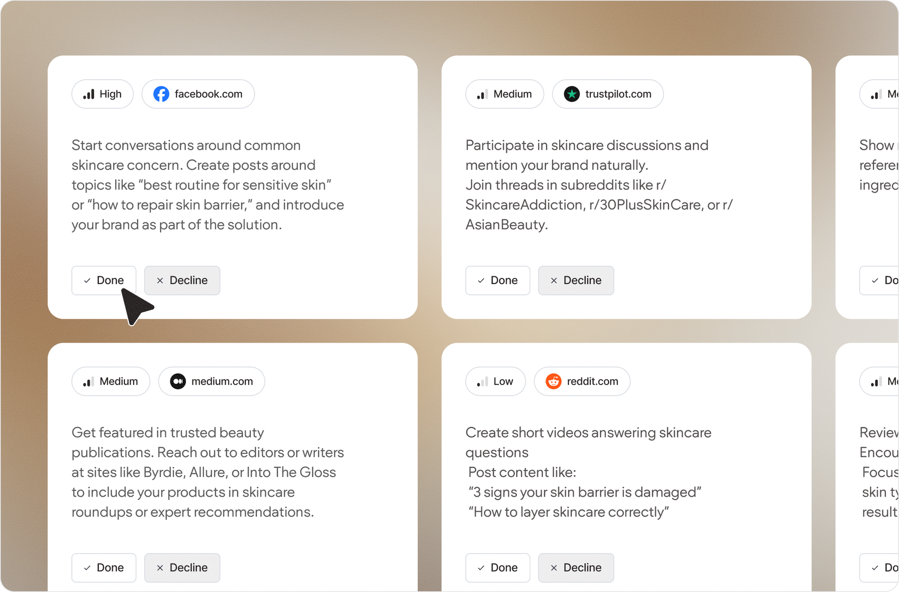Click the Reddit alien icon
Viewport: 899px width, 592px height.
[x=553, y=381]
